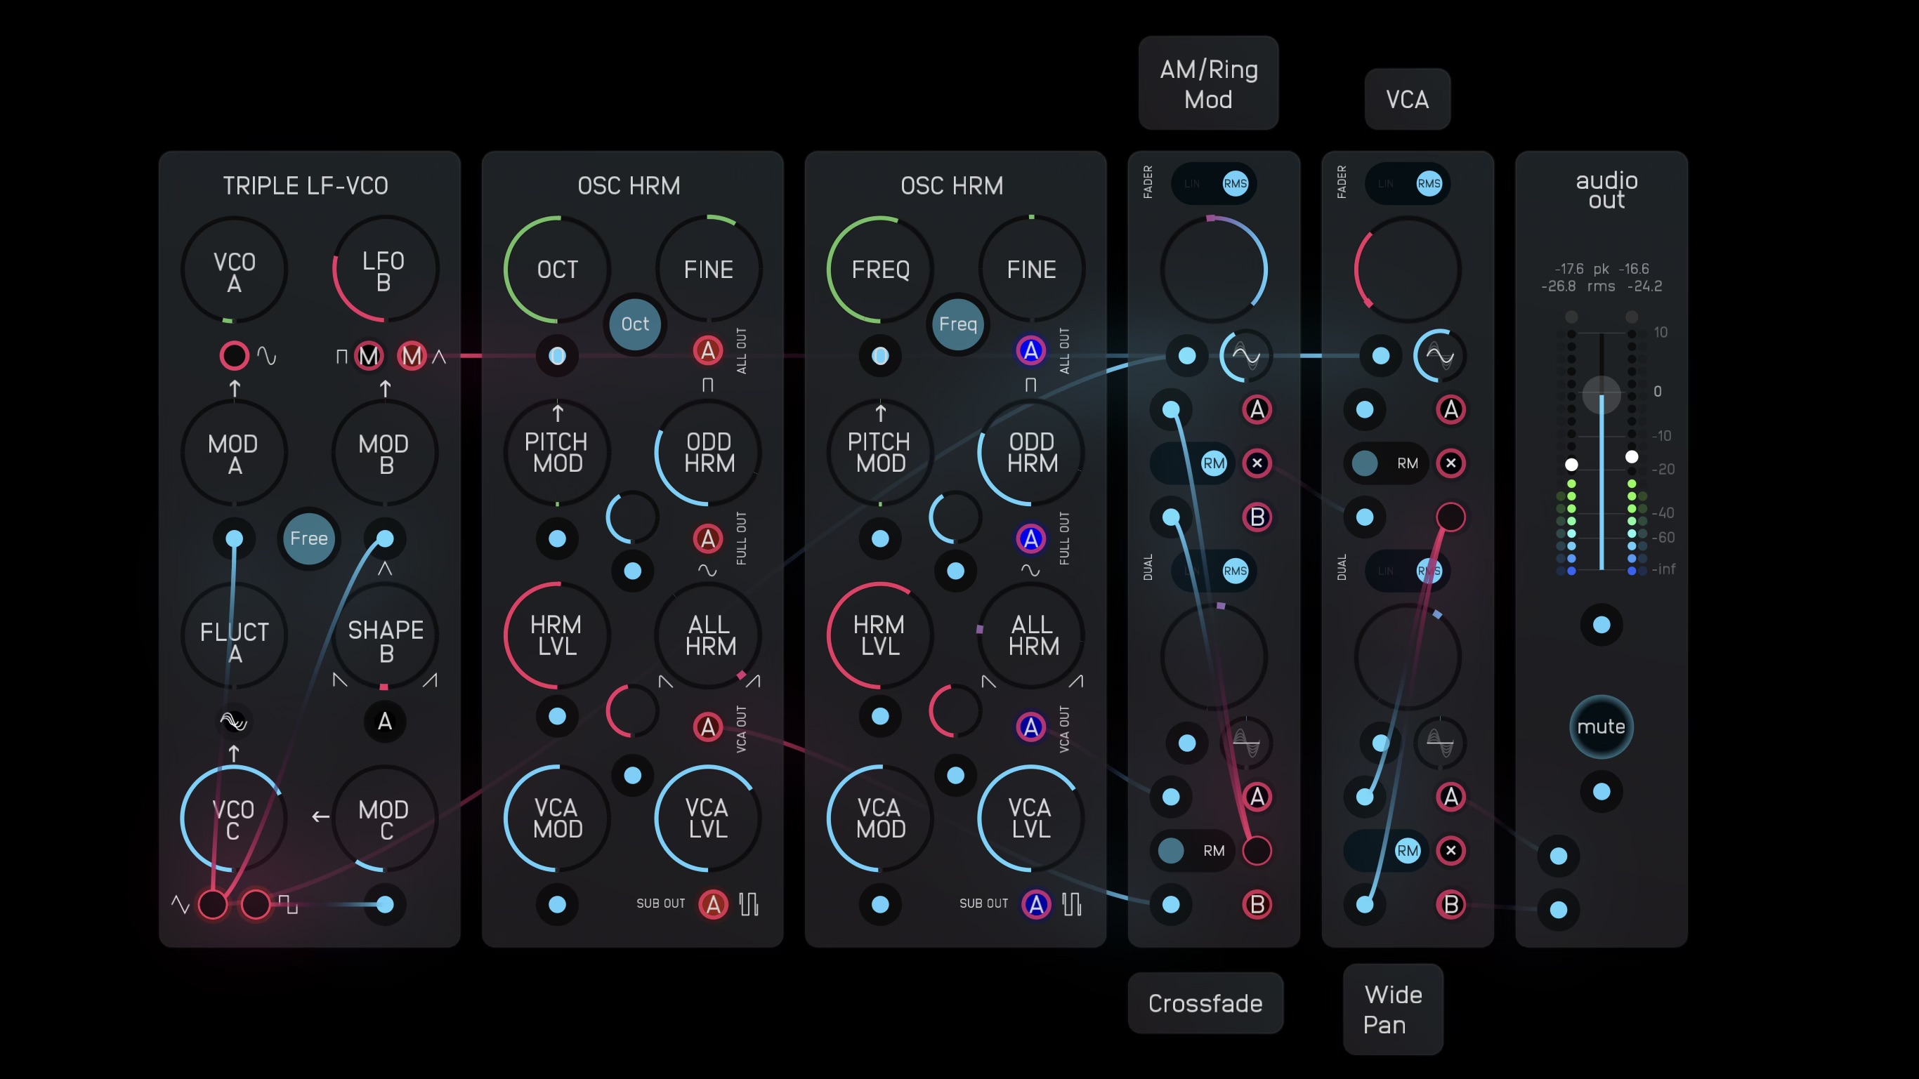The image size is (1919, 1079).
Task: Click the X button beside RM on VCA fader
Action: [1450, 463]
